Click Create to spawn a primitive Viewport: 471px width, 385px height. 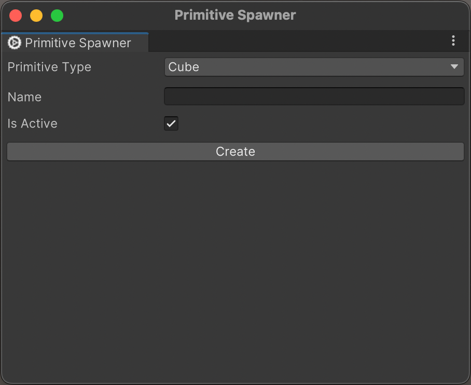tap(235, 152)
